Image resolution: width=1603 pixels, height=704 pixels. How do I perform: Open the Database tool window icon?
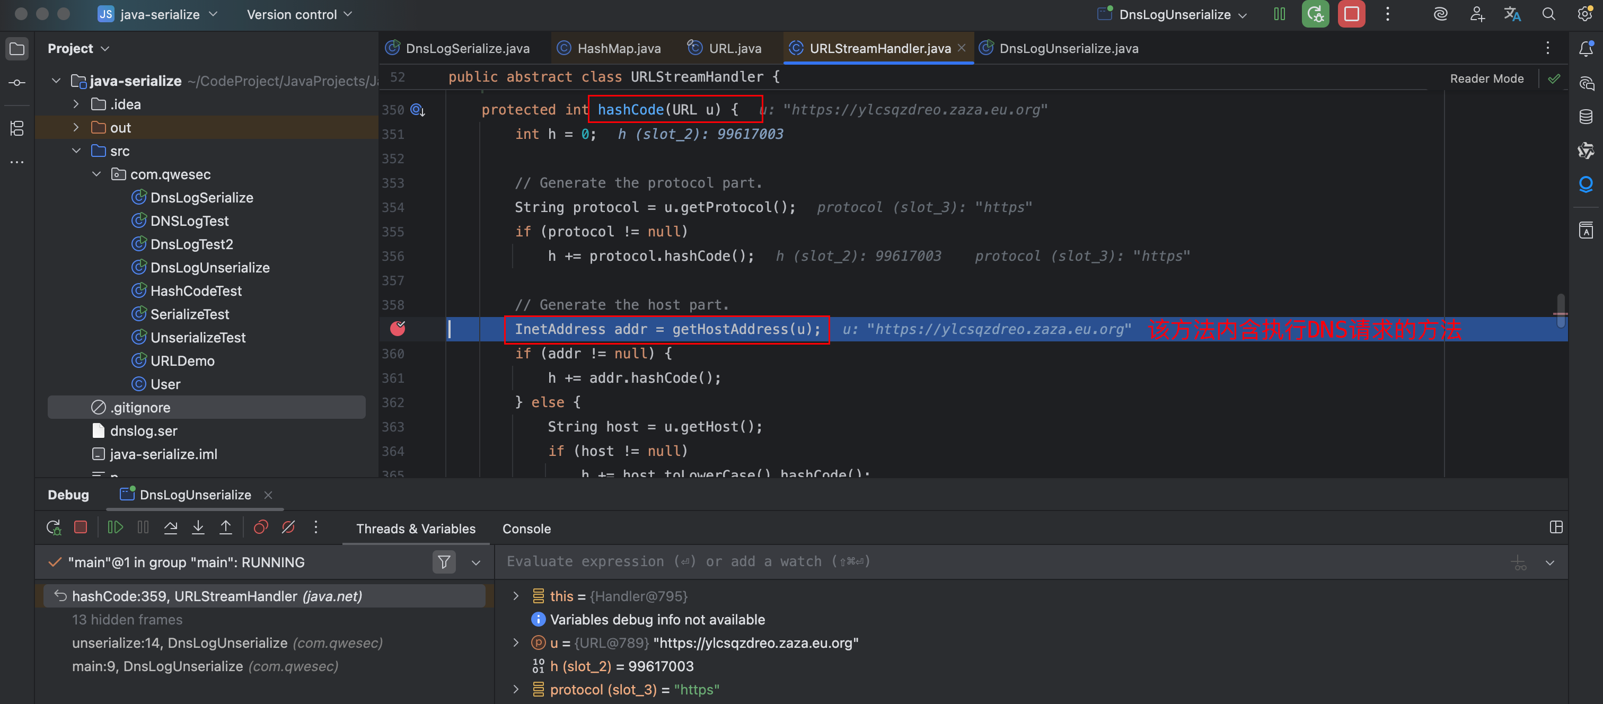point(1586,117)
